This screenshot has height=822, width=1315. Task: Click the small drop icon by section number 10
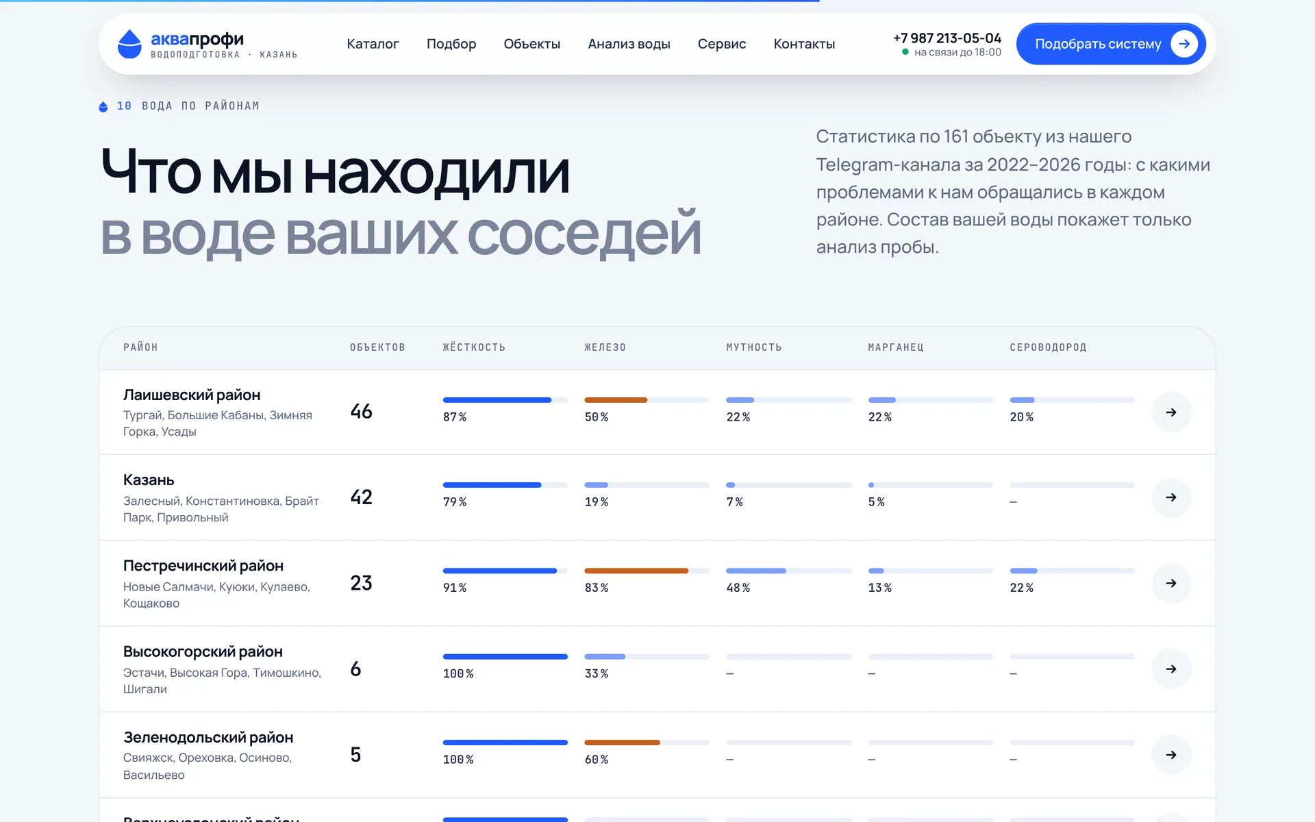point(103,106)
